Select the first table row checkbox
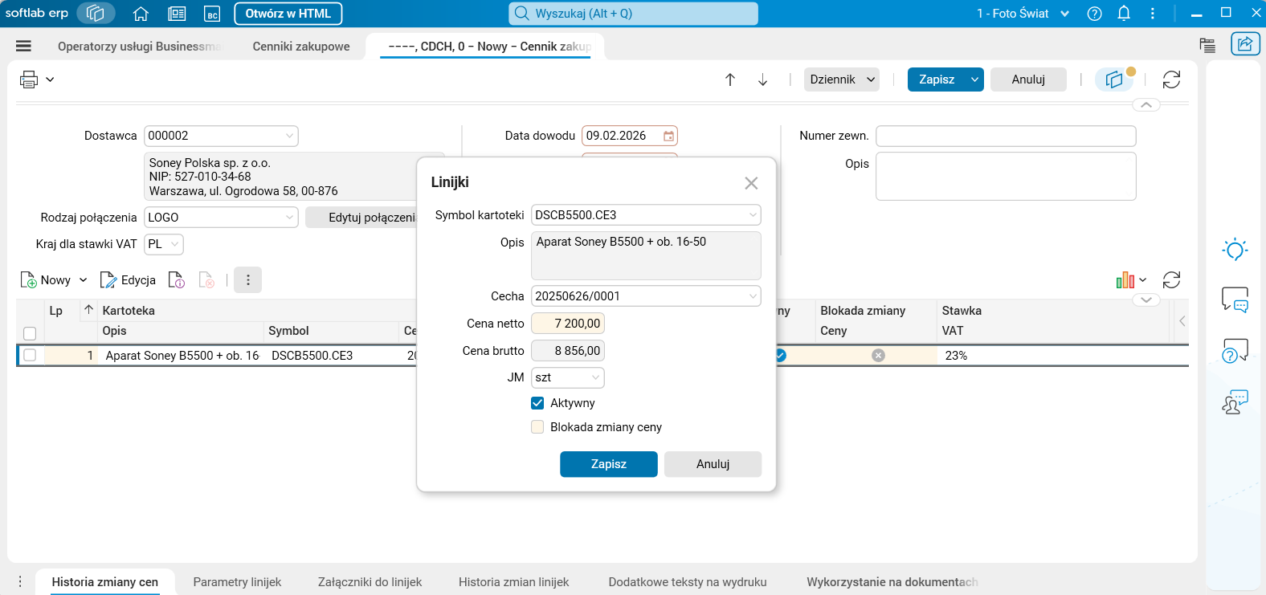 point(30,355)
